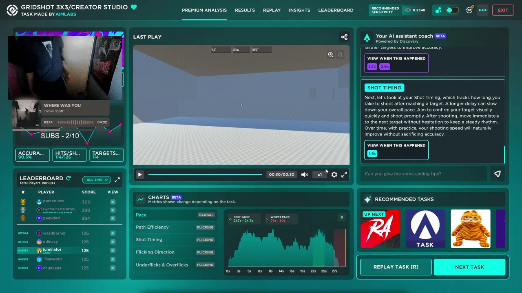Click the Hits/Shots 114/126 stat
Image resolution: width=522 pixels, height=293 pixels.
[x=69, y=155]
